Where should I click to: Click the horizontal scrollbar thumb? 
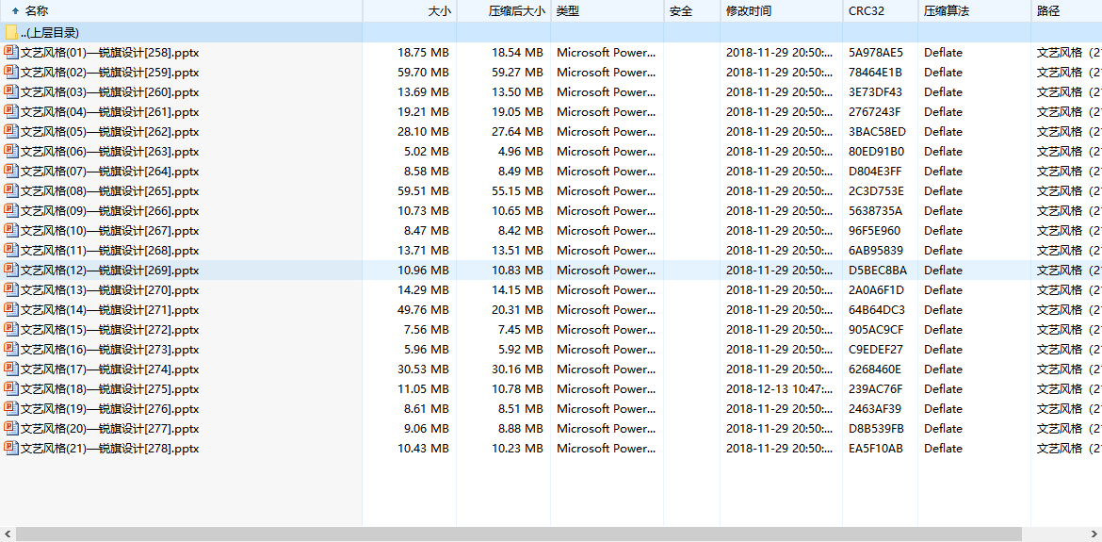[x=518, y=534]
